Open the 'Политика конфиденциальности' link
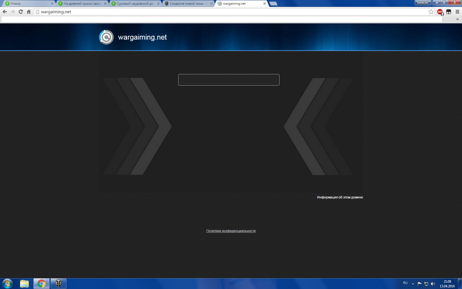The height and width of the screenshot is (289, 462). [231, 231]
